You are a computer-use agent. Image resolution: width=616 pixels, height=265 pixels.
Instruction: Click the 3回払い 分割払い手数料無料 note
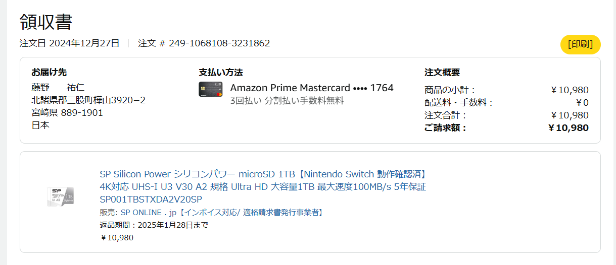(287, 101)
